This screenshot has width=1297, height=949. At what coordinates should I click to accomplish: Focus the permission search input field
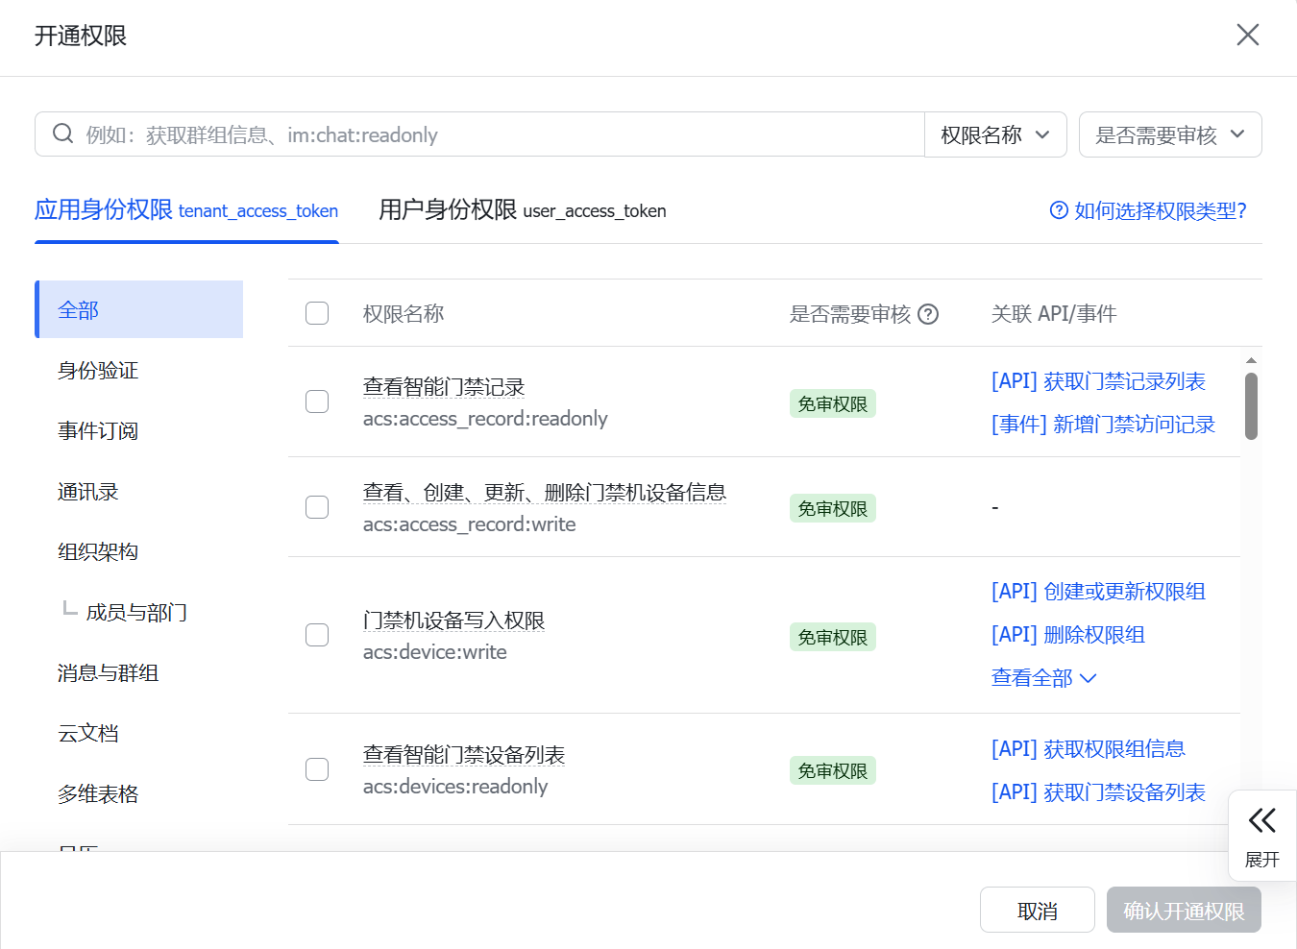(x=500, y=134)
